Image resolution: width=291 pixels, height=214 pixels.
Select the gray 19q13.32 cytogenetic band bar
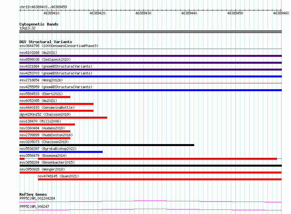[x=150, y=32]
